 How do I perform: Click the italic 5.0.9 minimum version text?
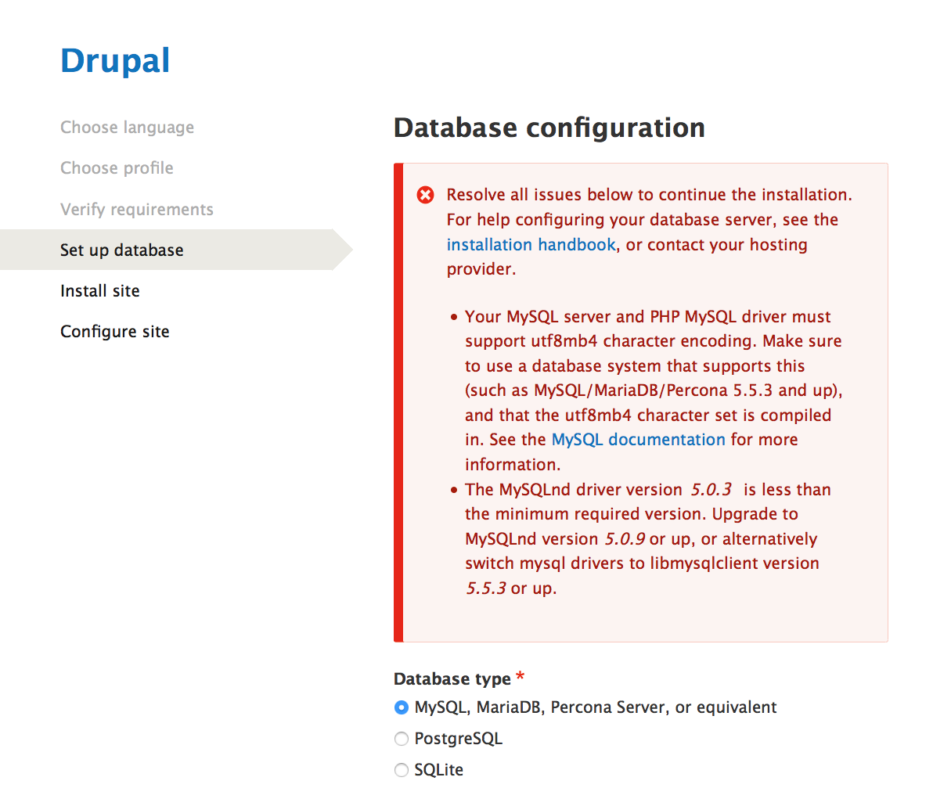point(625,539)
